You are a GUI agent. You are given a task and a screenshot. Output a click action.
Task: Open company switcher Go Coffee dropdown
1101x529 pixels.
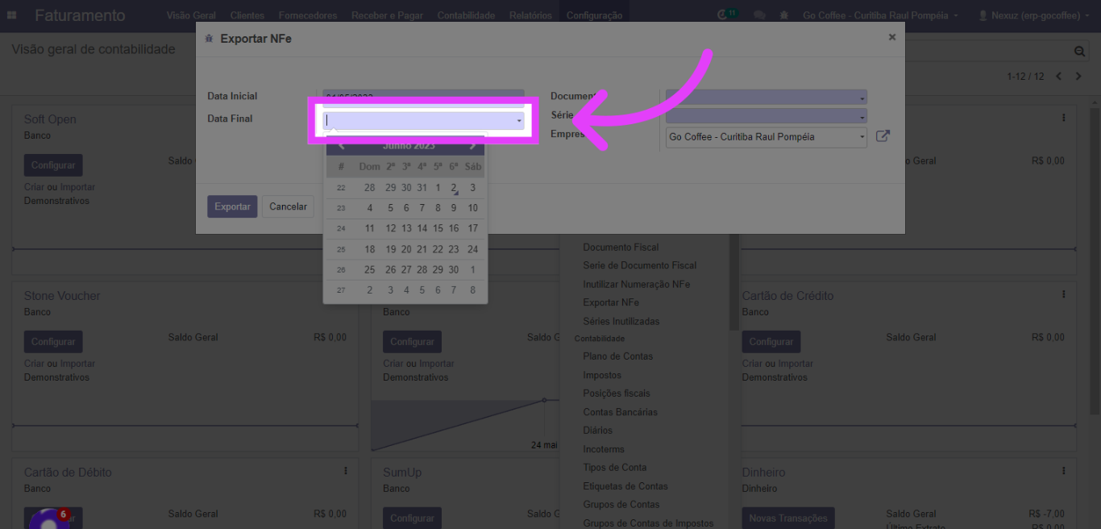pyautogui.click(x=880, y=15)
